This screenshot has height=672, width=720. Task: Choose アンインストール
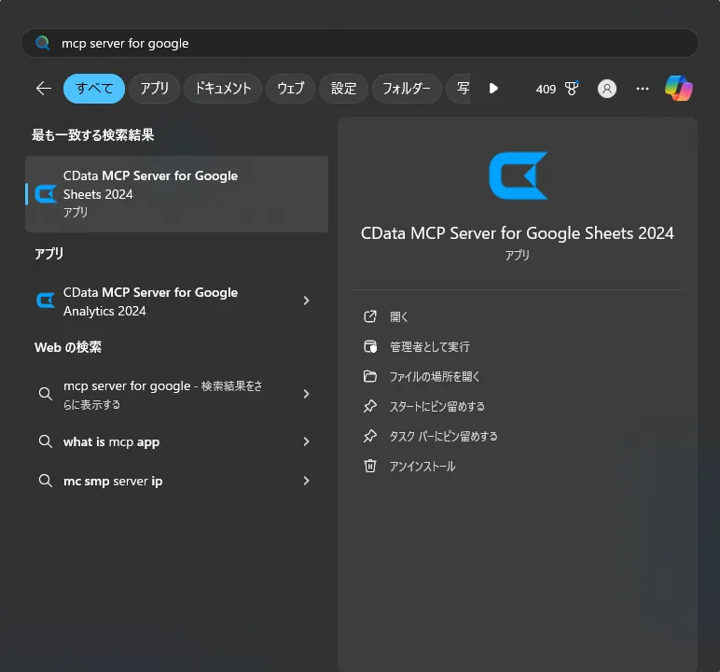422,466
